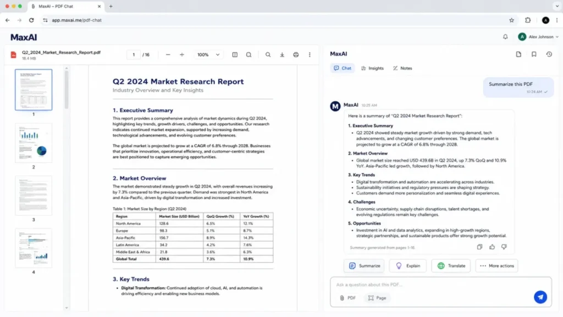Open More actions menu
This screenshot has height=317, width=563.
(496, 266)
